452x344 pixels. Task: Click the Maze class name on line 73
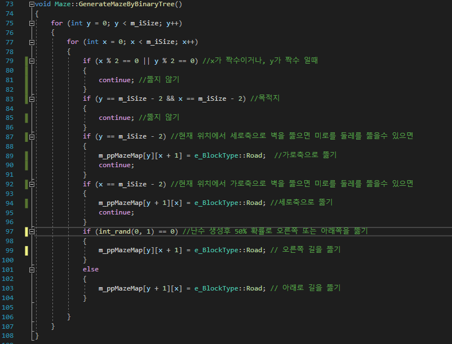63,4
